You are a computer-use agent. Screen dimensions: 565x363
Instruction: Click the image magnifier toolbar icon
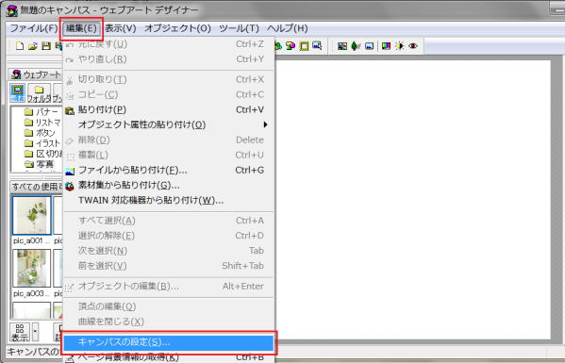click(x=317, y=46)
